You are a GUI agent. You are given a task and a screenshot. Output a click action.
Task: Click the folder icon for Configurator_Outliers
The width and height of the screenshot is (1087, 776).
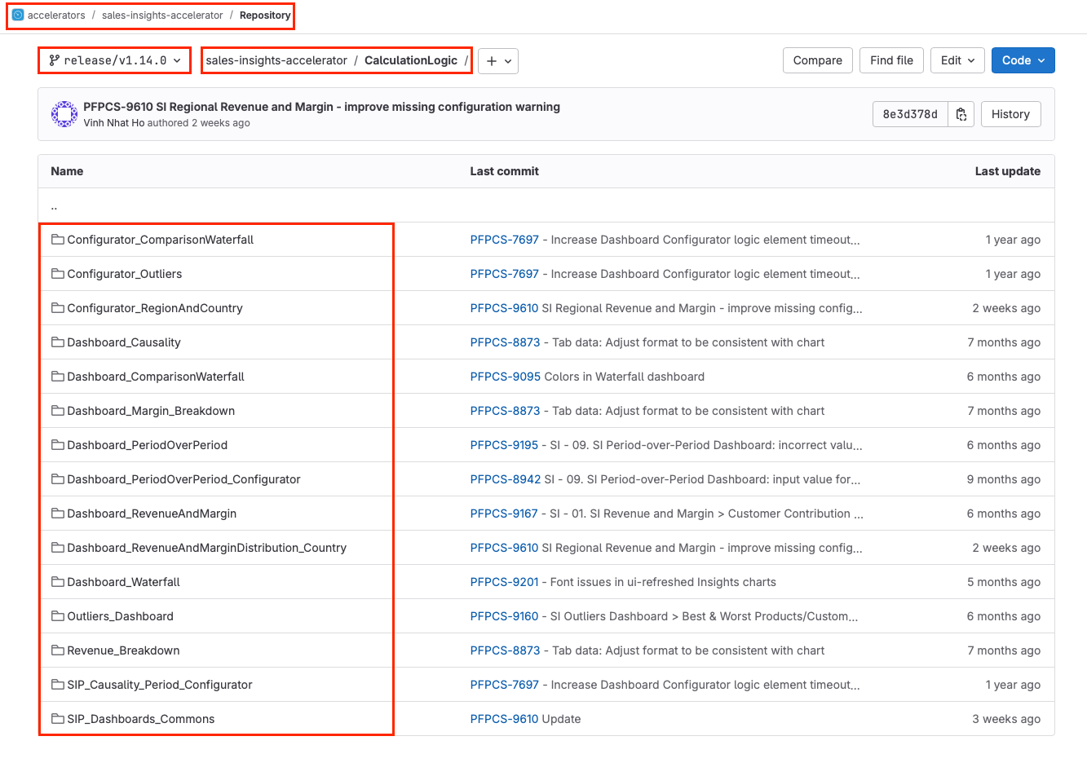[x=58, y=274]
